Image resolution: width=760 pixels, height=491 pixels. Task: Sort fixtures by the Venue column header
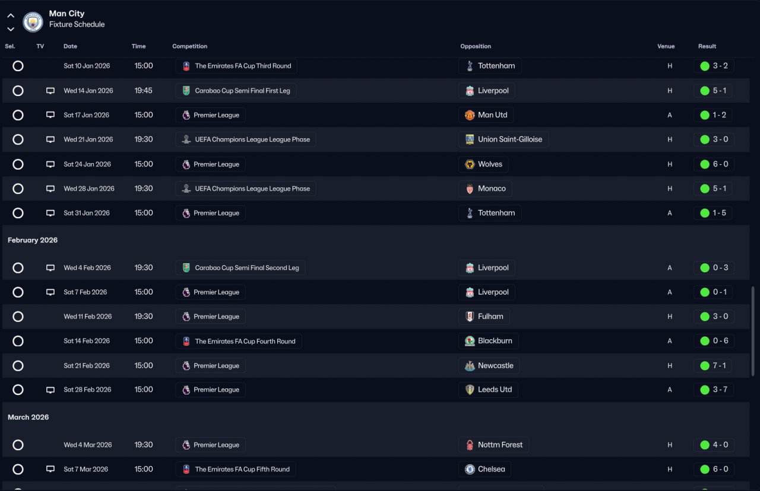coord(666,46)
